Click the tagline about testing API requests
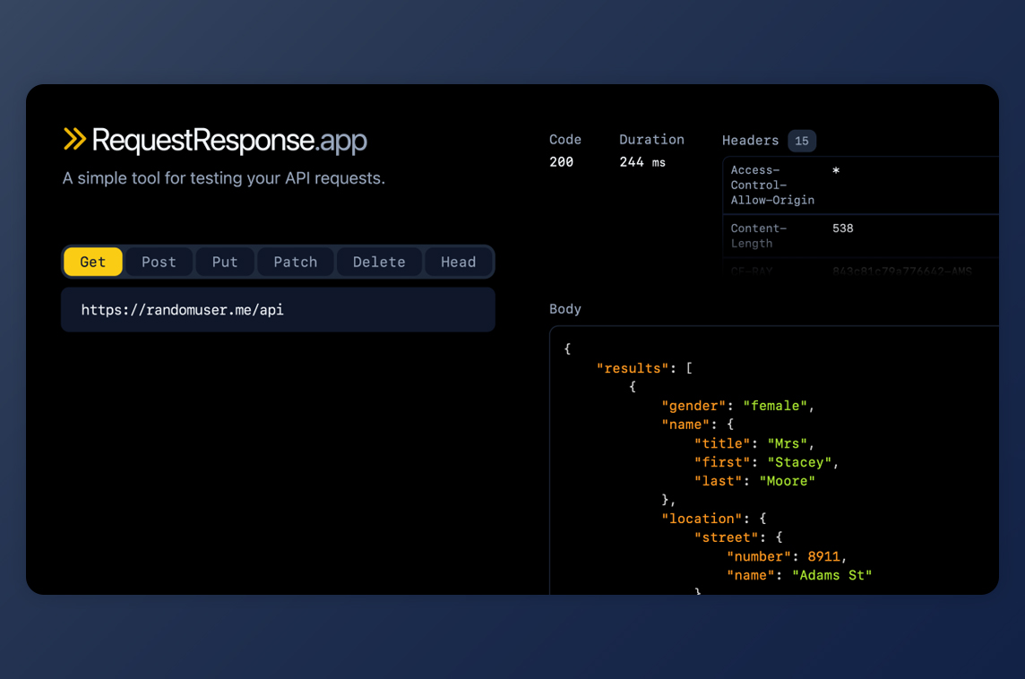 [224, 178]
